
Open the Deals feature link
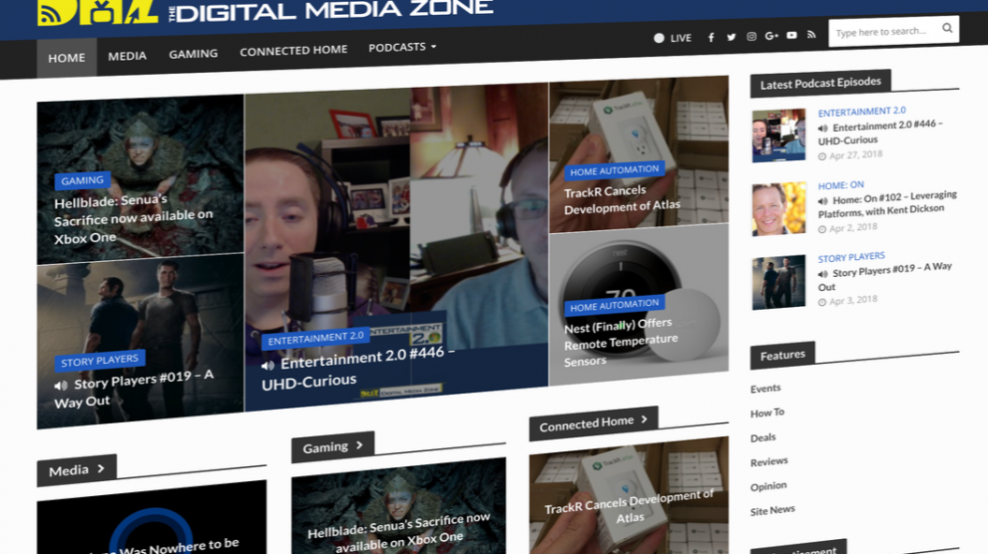[x=762, y=437]
